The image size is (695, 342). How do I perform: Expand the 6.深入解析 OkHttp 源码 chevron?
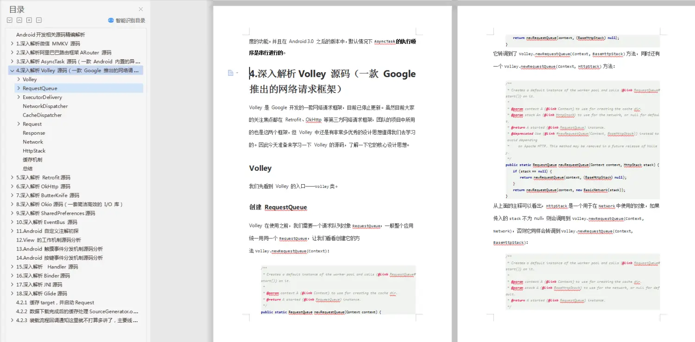[12, 187]
